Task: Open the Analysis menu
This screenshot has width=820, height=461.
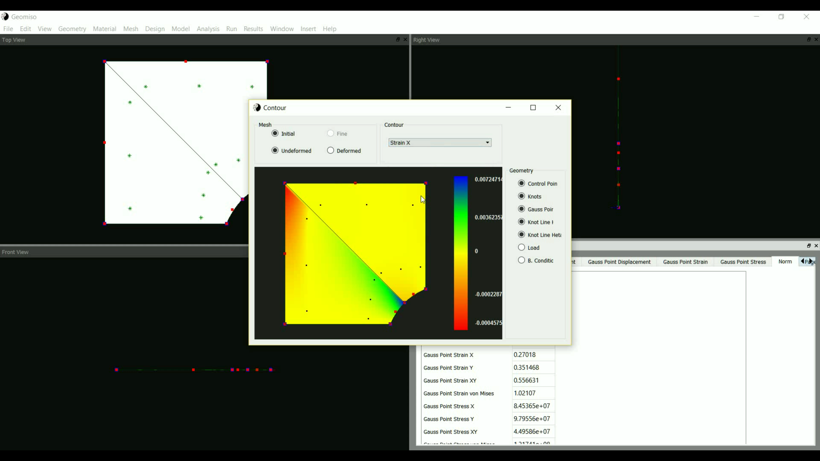Action: pyautogui.click(x=208, y=29)
